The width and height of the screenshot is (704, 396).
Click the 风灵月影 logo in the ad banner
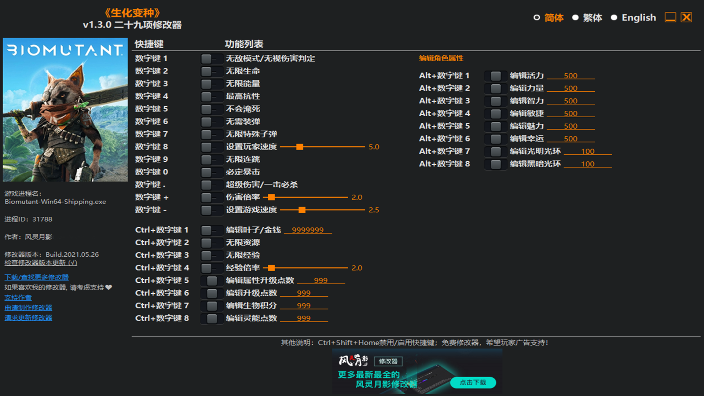pyautogui.click(x=353, y=361)
